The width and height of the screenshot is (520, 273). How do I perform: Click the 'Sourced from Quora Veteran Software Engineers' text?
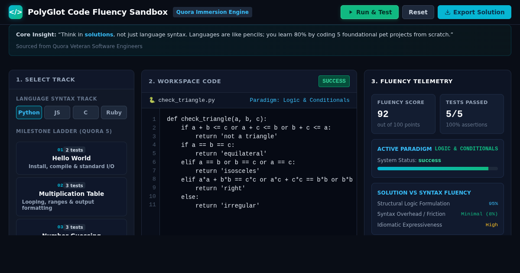[79, 46]
